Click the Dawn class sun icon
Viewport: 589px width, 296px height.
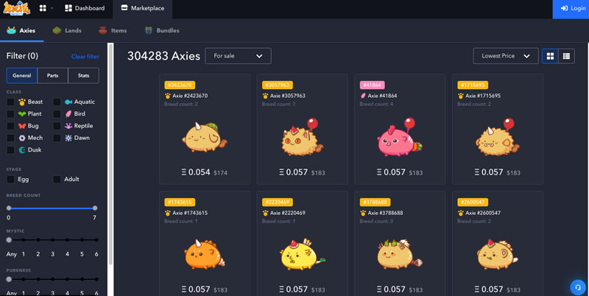point(68,138)
